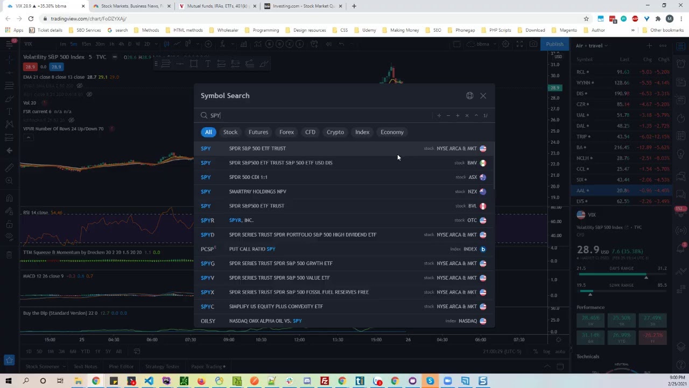The height and width of the screenshot is (388, 689).
Task: Insert power caret operator in symbol search
Action: click(476, 115)
